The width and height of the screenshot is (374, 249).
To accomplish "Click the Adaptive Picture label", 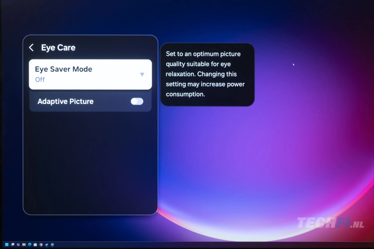I will tap(65, 102).
